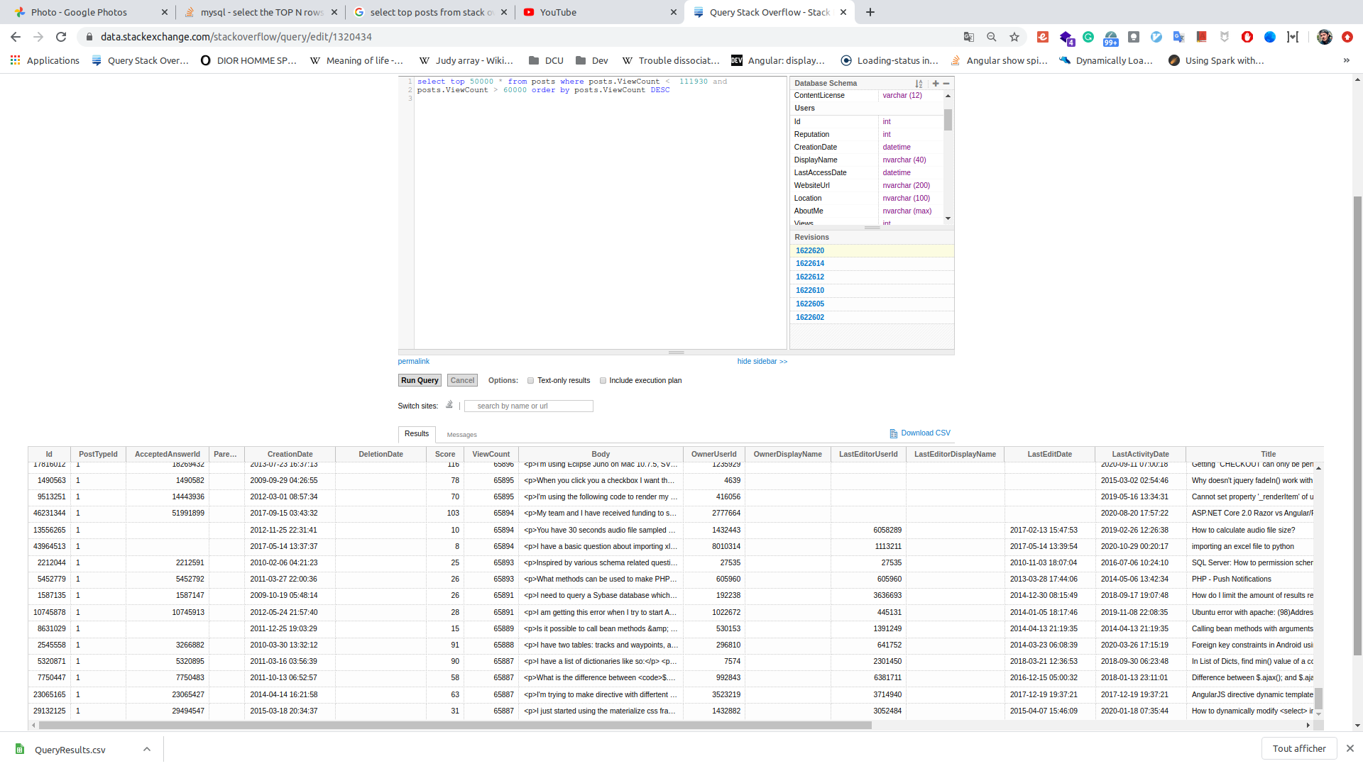The image size is (1363, 766).
Task: Bookmark this page with the star icon
Action: point(1014,37)
